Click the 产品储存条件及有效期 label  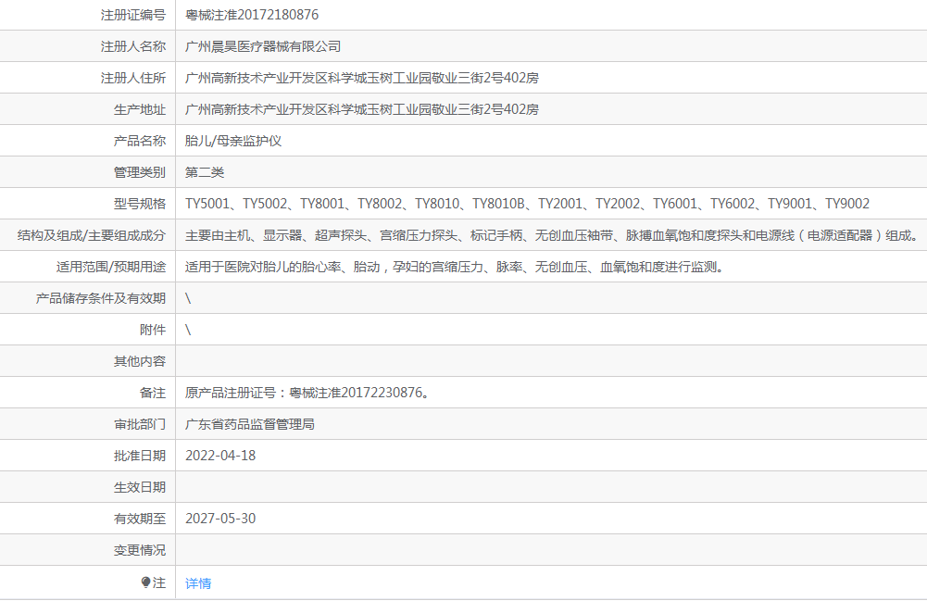[101, 298]
